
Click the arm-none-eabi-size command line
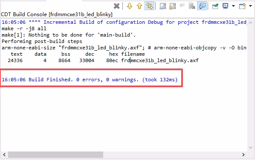[x=124, y=48]
